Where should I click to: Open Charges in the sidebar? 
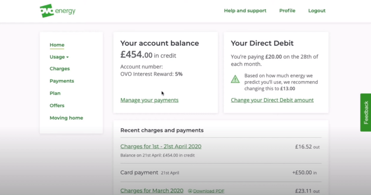tap(60, 68)
